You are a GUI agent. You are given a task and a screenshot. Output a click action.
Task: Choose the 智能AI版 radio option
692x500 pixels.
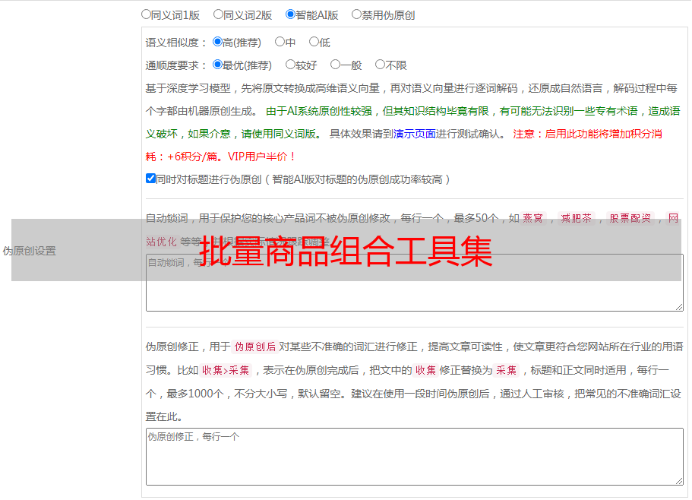pyautogui.click(x=290, y=14)
